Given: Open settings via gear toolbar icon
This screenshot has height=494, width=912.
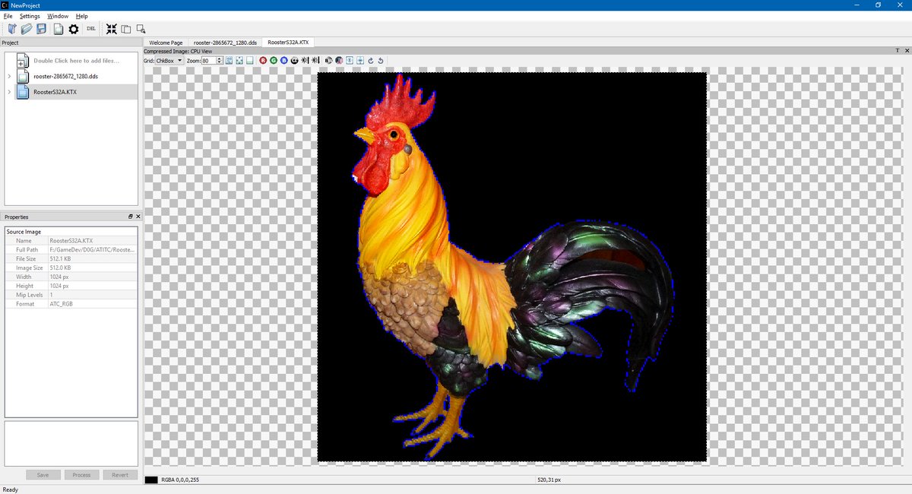Looking at the screenshot, I should [74, 29].
